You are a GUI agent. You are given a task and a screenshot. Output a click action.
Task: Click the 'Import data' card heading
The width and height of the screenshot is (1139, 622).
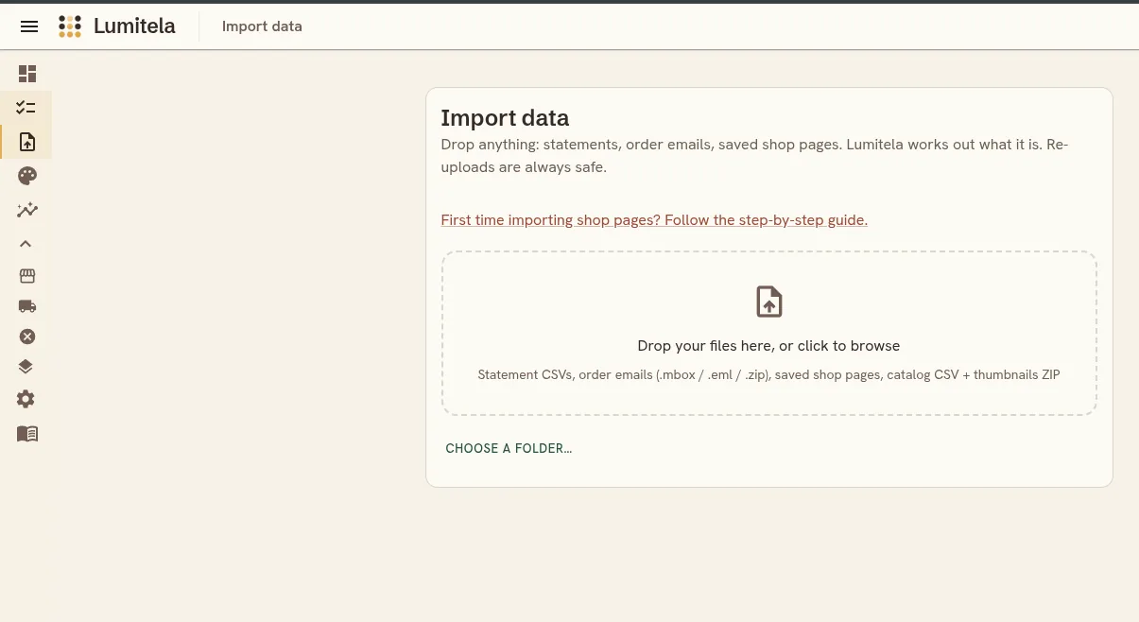pos(505,118)
